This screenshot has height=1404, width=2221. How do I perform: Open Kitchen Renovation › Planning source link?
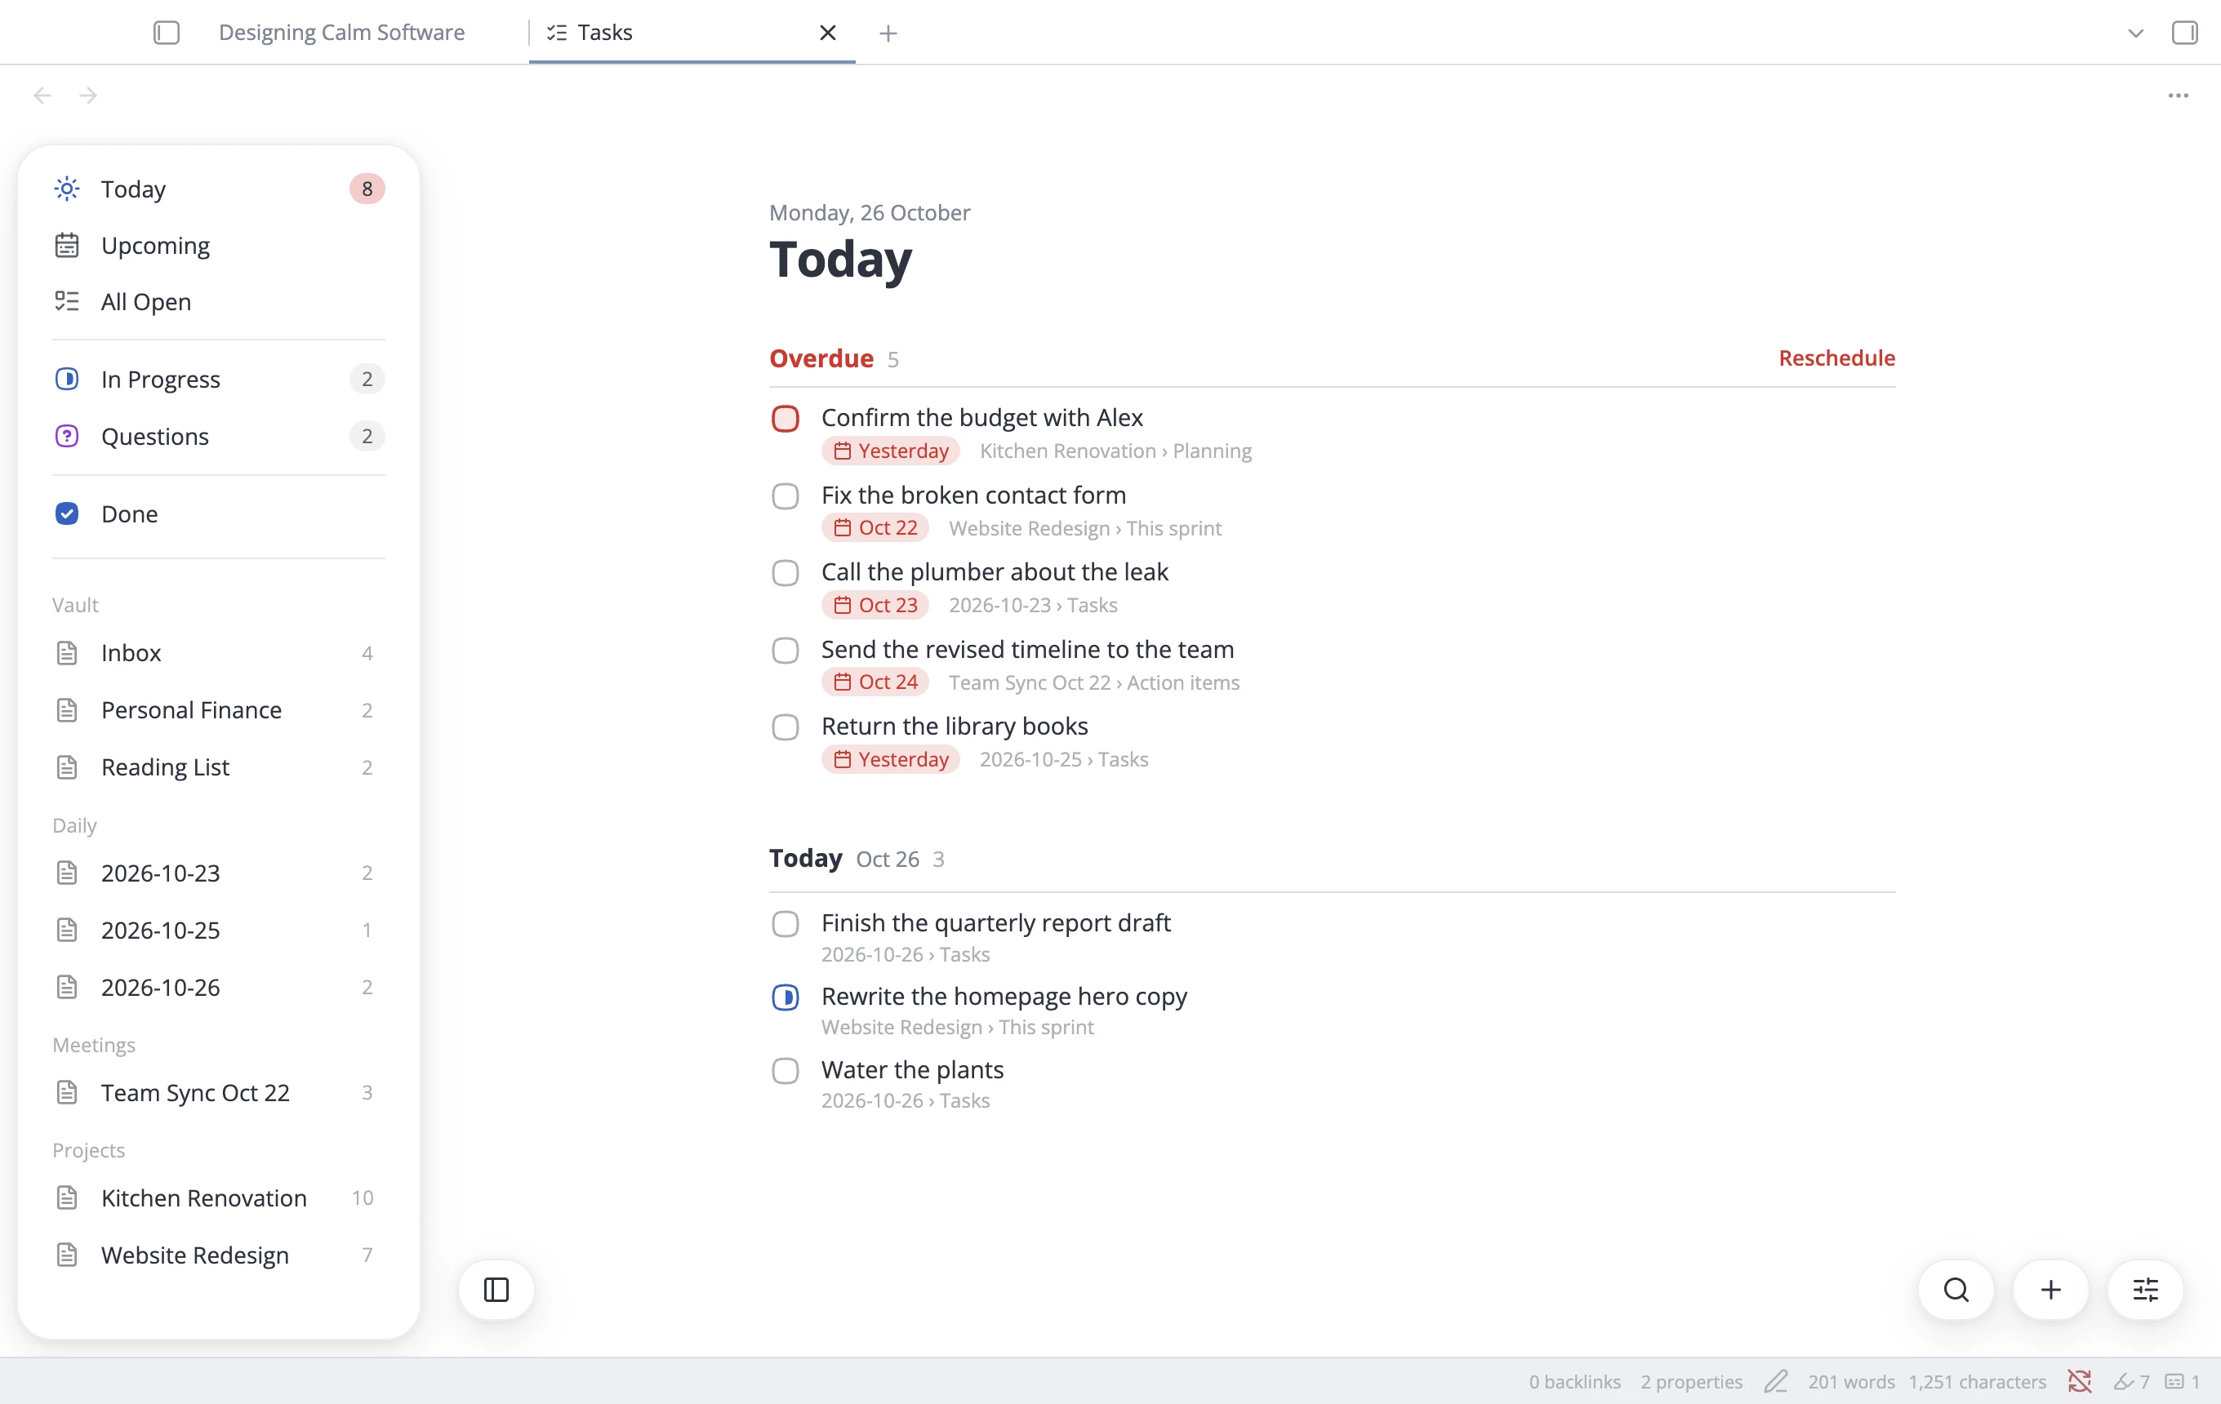coord(1115,451)
